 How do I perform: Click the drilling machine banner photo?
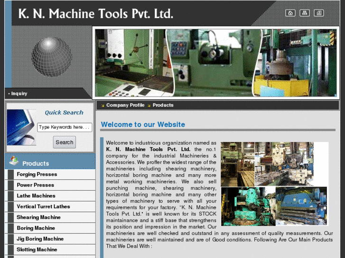(x=134, y=63)
